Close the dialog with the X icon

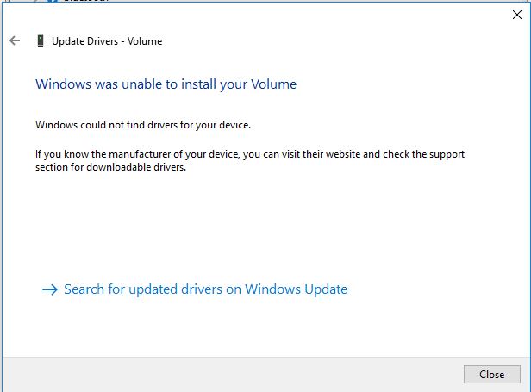pyautogui.click(x=517, y=15)
